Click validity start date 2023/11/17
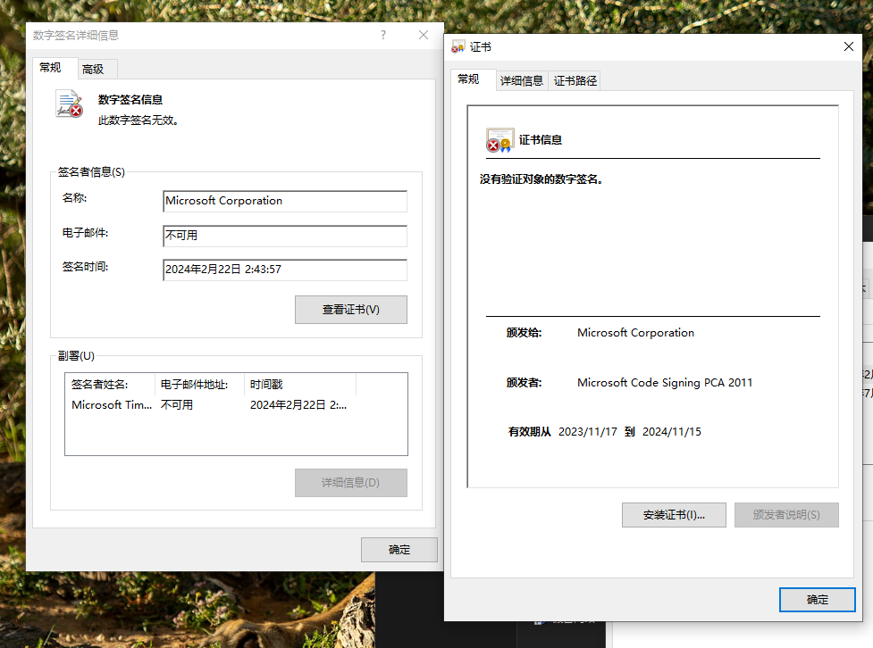 (588, 432)
